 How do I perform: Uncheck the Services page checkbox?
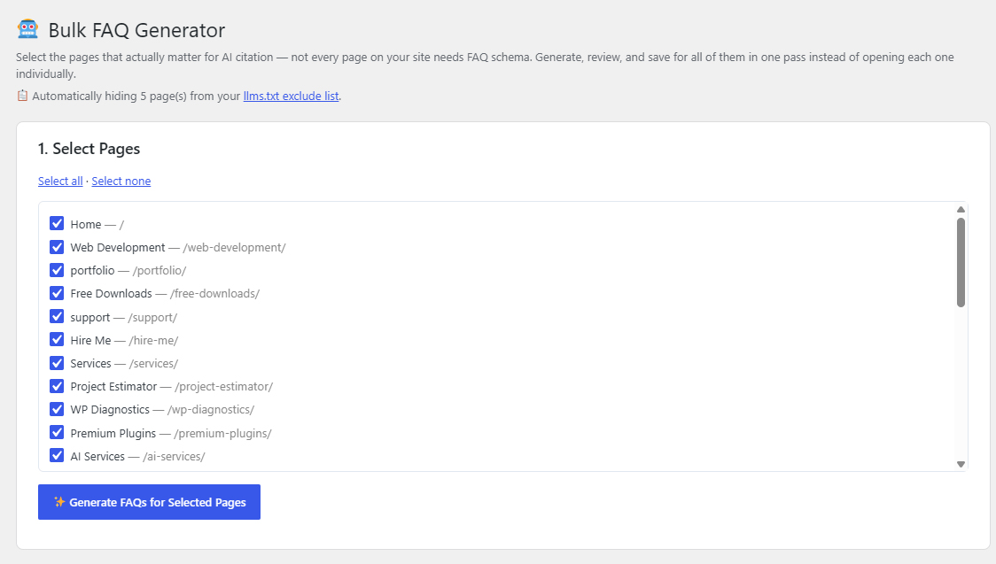click(x=57, y=363)
